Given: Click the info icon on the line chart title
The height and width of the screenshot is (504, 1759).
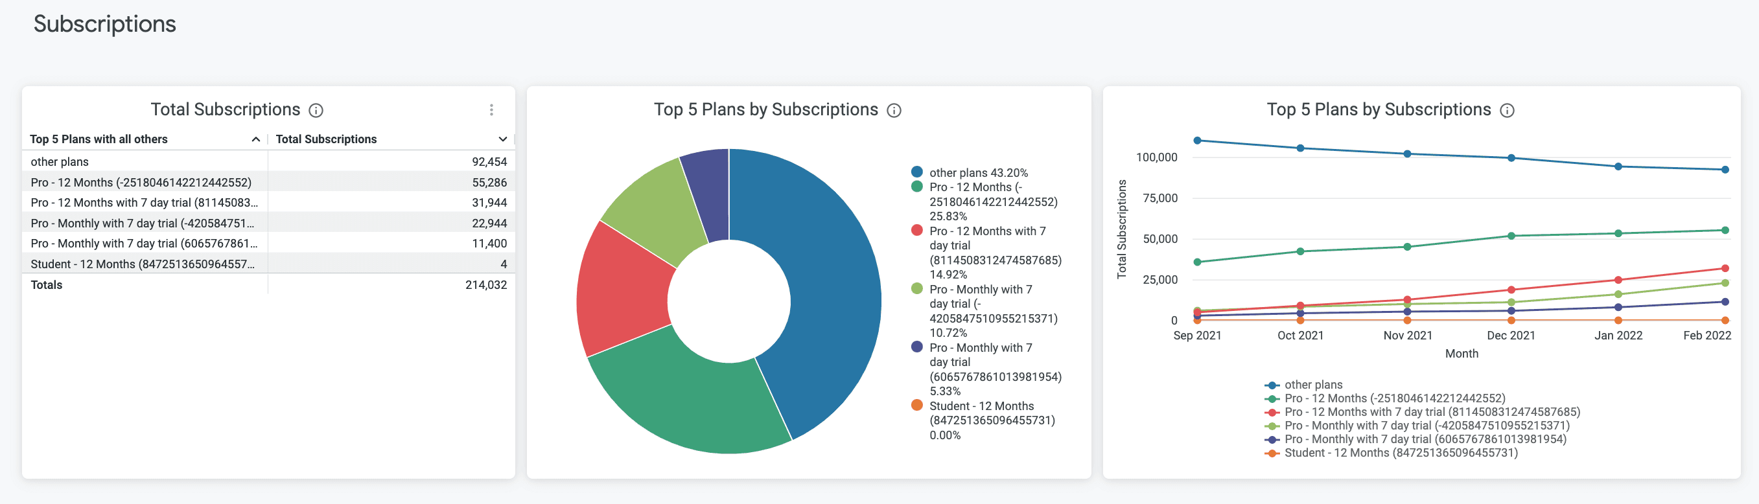Looking at the screenshot, I should coord(1508,110).
